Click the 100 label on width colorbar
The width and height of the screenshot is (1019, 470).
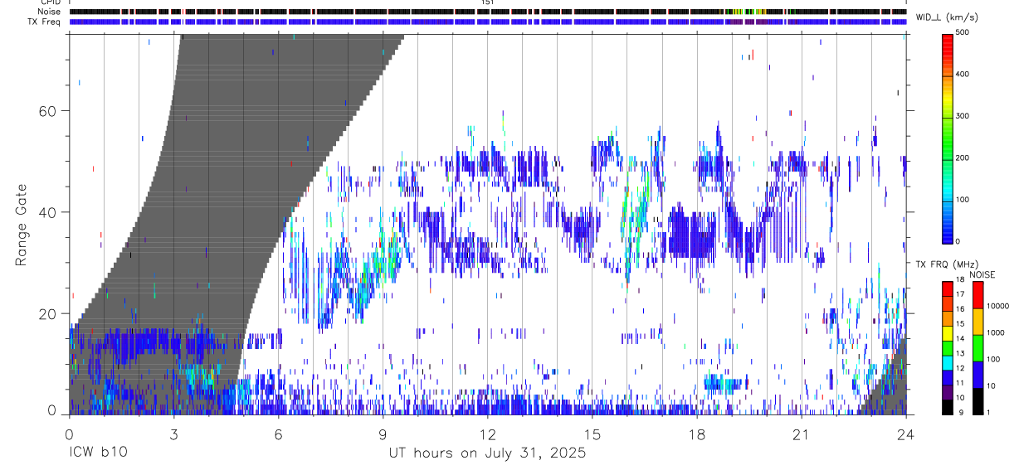pyautogui.click(x=963, y=200)
